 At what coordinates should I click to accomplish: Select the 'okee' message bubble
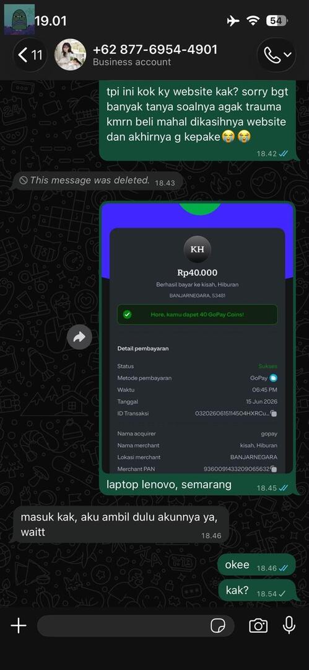[256, 565]
